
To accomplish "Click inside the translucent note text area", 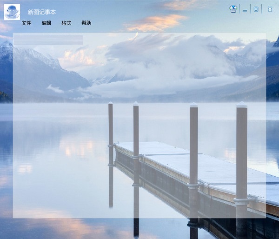I will [x=139, y=126].
